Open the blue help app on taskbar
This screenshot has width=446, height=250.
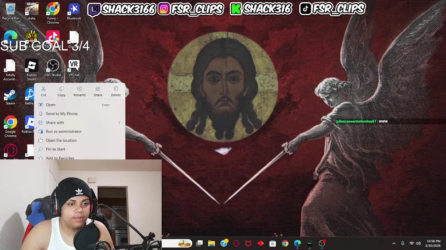pyautogui.click(x=224, y=243)
